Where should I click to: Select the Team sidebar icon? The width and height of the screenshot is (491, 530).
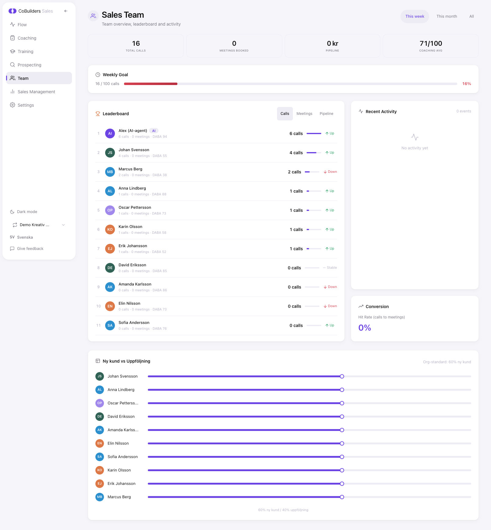point(12,78)
